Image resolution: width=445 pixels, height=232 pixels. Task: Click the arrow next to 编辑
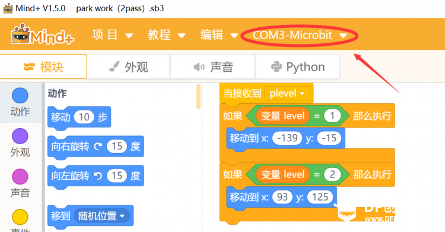[x=234, y=36]
